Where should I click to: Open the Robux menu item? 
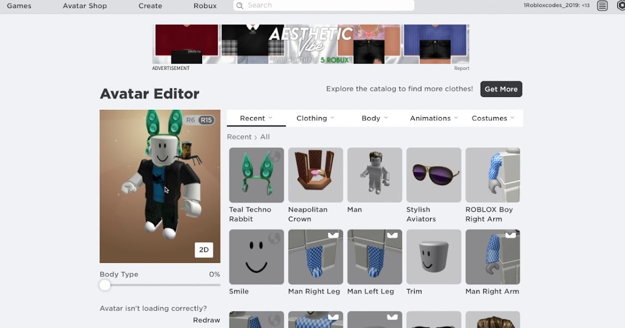(x=205, y=6)
